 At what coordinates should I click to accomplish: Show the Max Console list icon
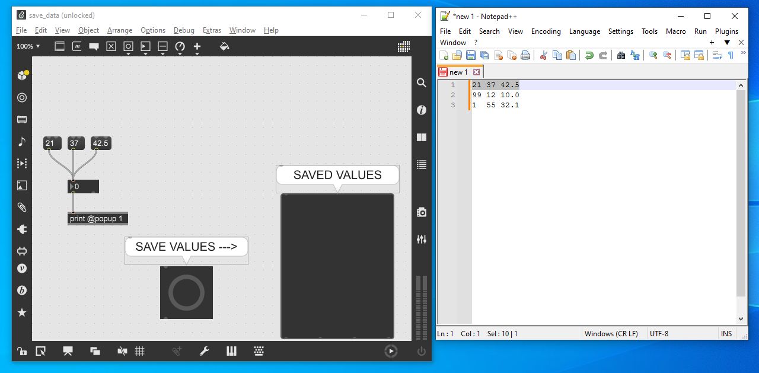coord(422,164)
